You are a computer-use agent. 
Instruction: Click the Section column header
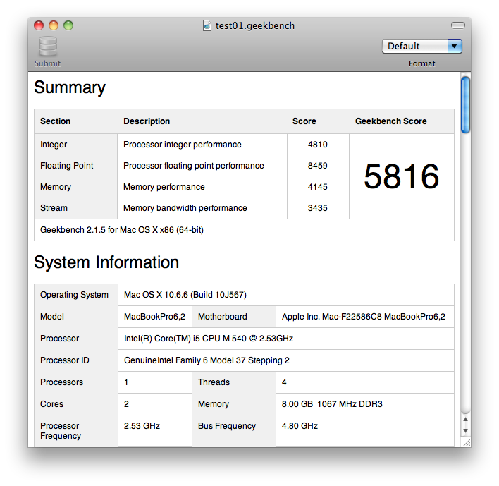(56, 121)
